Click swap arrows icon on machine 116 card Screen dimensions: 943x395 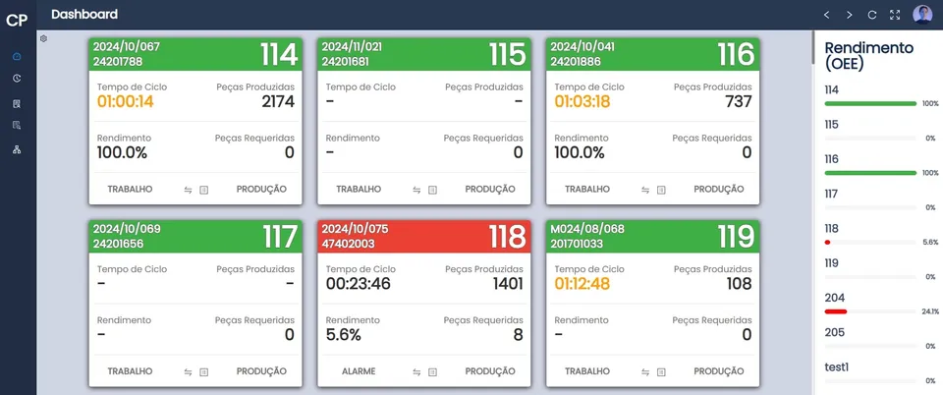[645, 190]
